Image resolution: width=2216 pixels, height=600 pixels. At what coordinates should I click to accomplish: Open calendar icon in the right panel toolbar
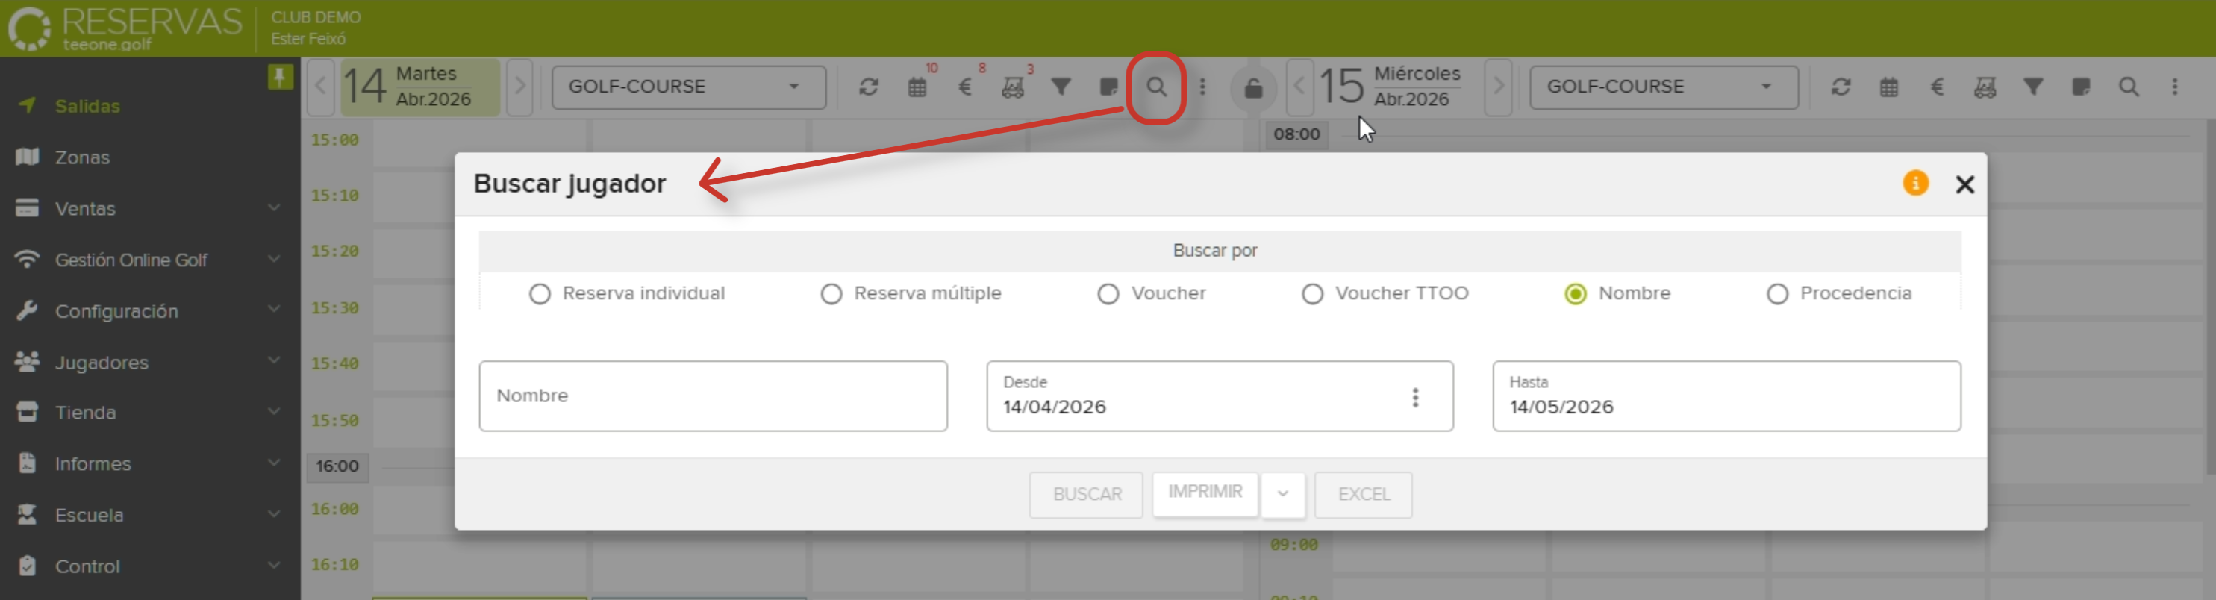1889,87
